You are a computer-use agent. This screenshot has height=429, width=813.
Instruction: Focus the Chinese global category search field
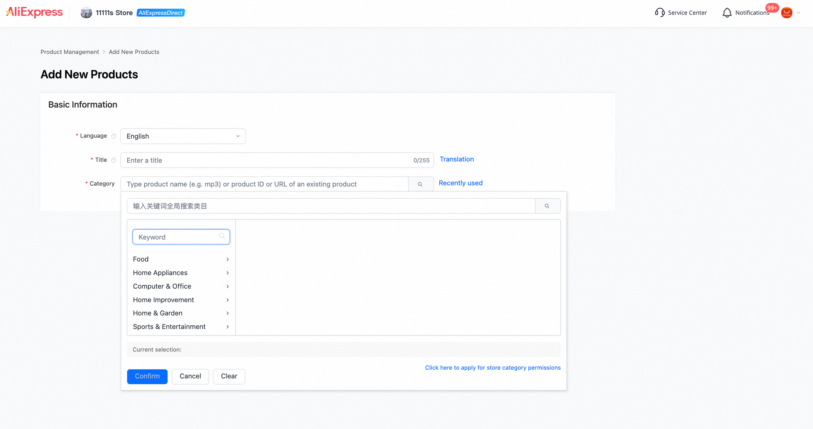pos(331,206)
